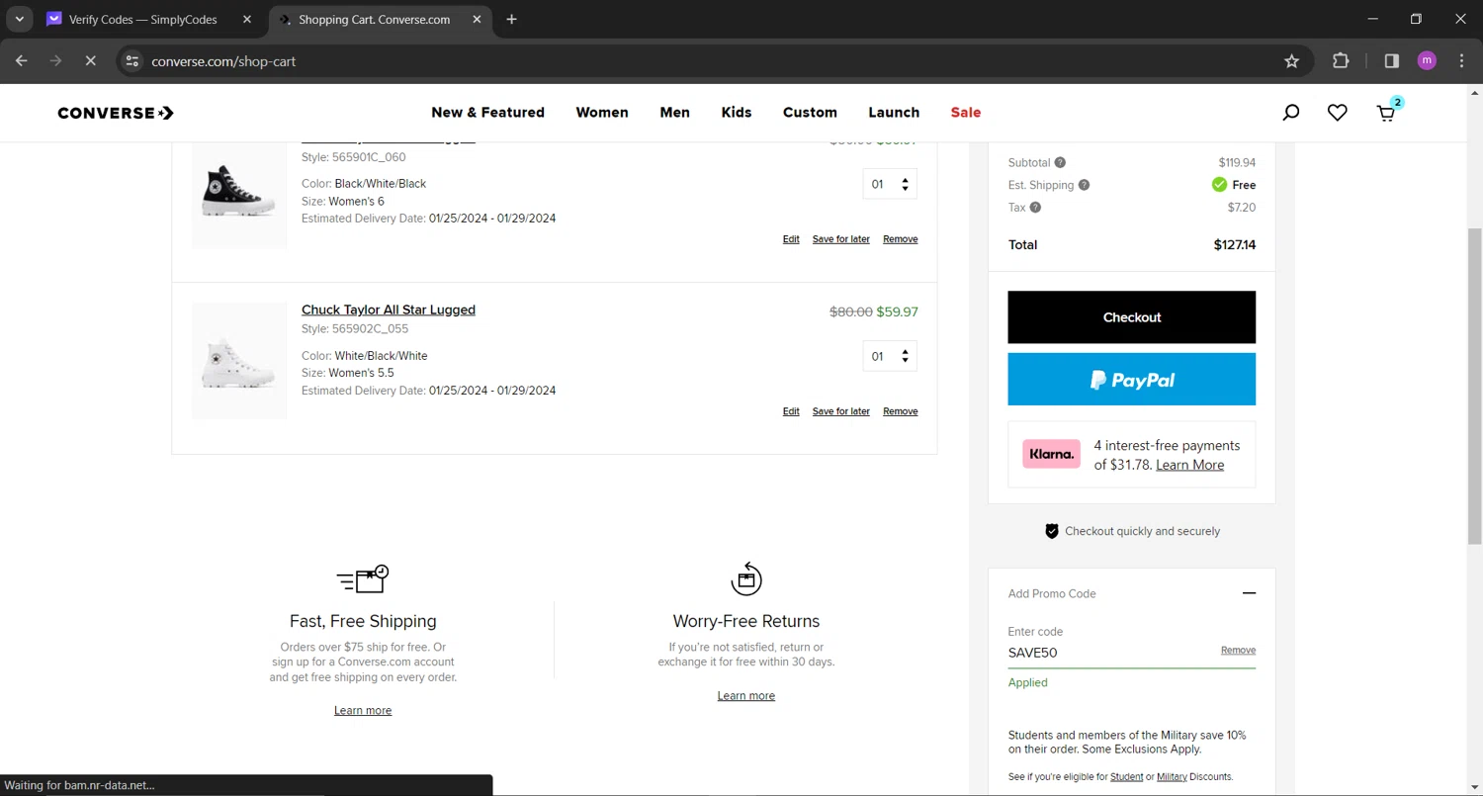Open the Women menu

pos(602,113)
